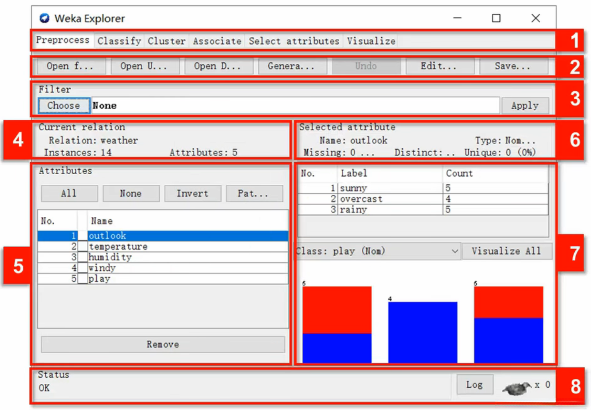This screenshot has height=410, width=591.
Task: Click the sunny label row
Action: [423, 188]
